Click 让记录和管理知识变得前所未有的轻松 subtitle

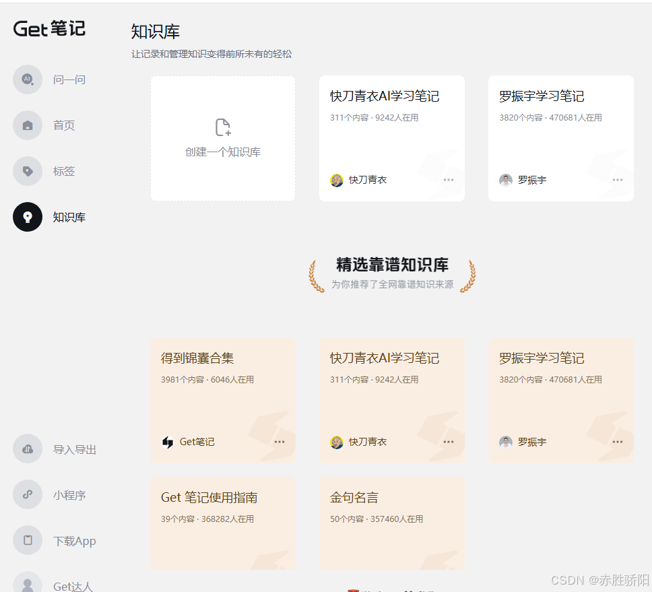coord(211,54)
